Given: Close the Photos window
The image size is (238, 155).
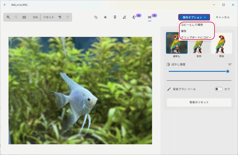Looking at the screenshot, I should (x=233, y=5).
